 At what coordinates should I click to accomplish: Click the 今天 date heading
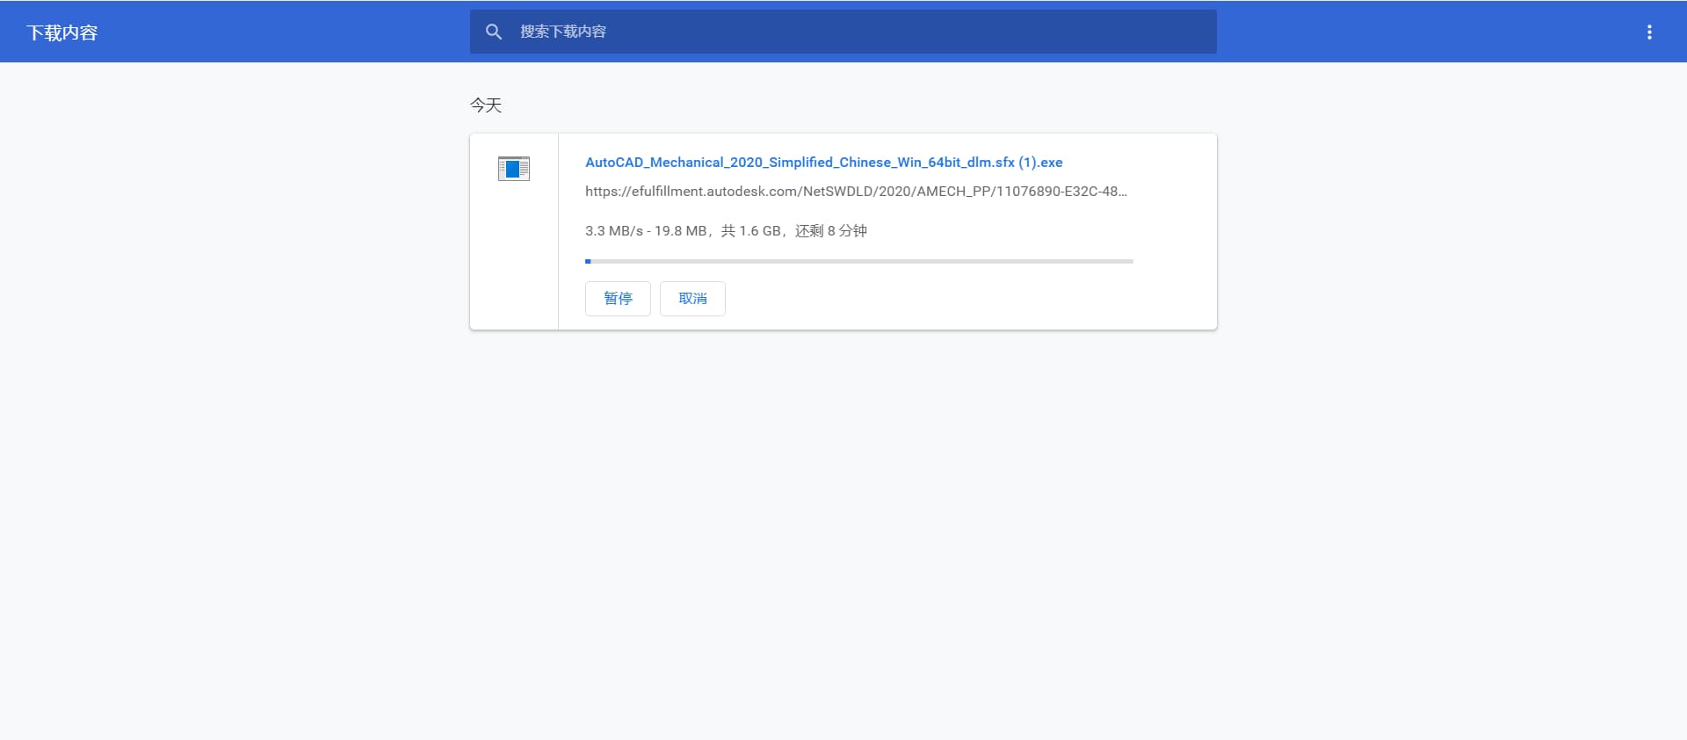(x=486, y=105)
